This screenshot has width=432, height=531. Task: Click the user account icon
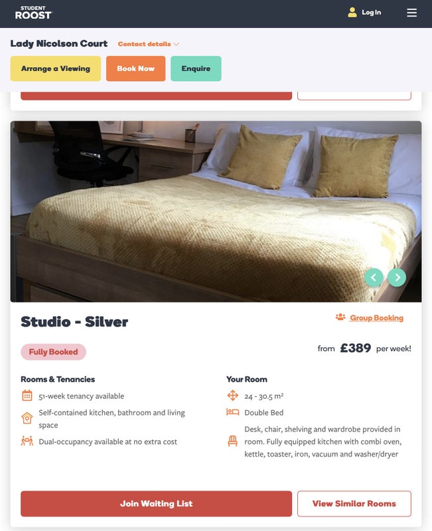click(x=352, y=13)
